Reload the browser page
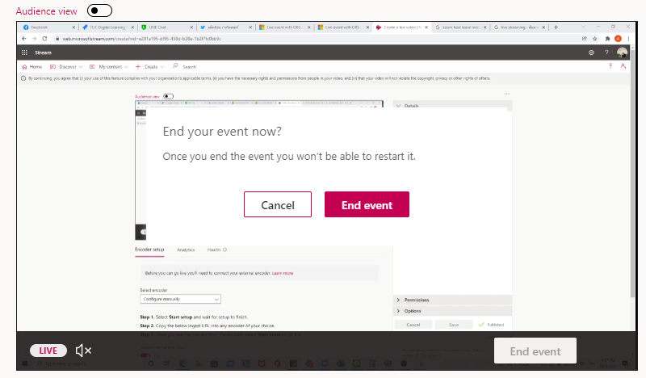The image size is (646, 378). [44, 39]
